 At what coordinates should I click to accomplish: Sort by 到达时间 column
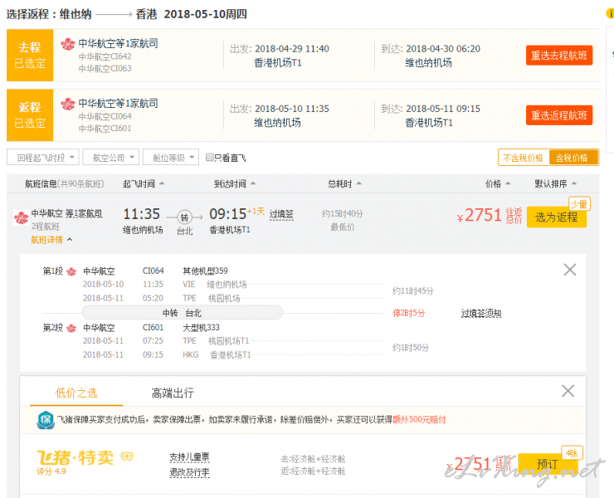[234, 183]
